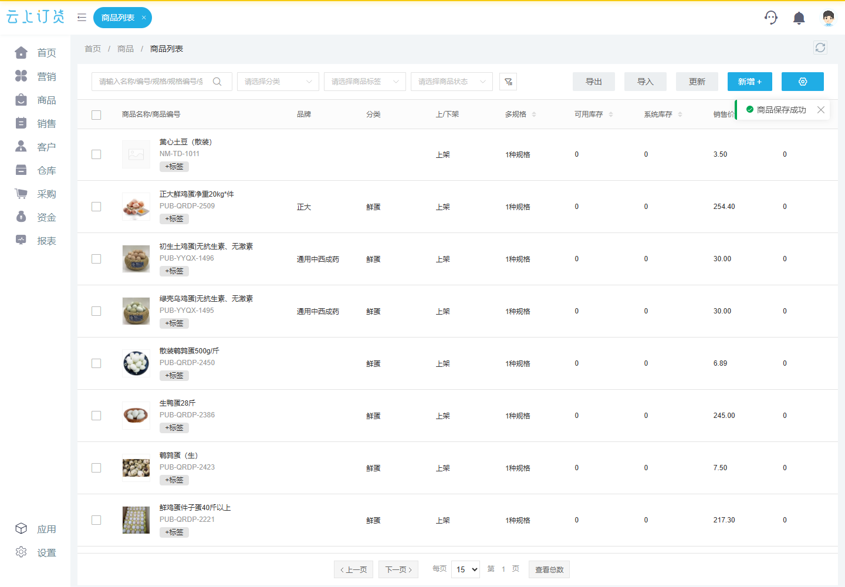Image resolution: width=845 pixels, height=587 pixels.
Task: Click search magnifier icon
Action: (217, 82)
